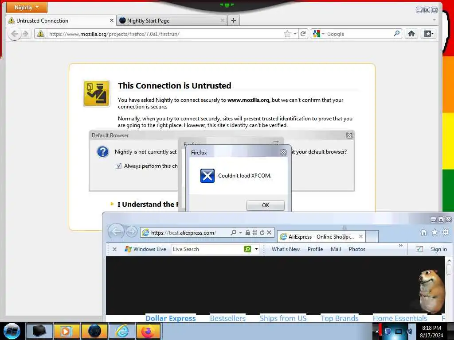Expand the Windows Live toolbar overflow chevron
Image resolution: width=454 pixels, height=340 pixels.
click(401, 245)
